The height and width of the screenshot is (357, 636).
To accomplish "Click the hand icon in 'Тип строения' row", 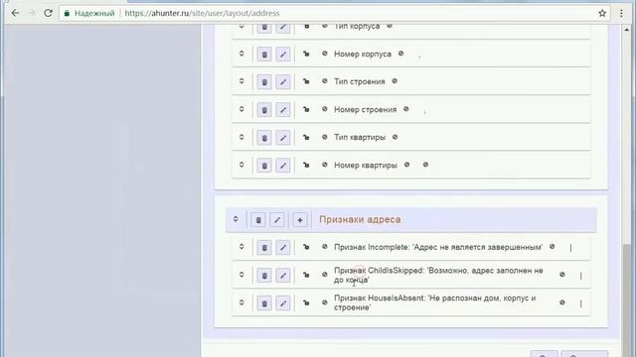I will [x=306, y=81].
